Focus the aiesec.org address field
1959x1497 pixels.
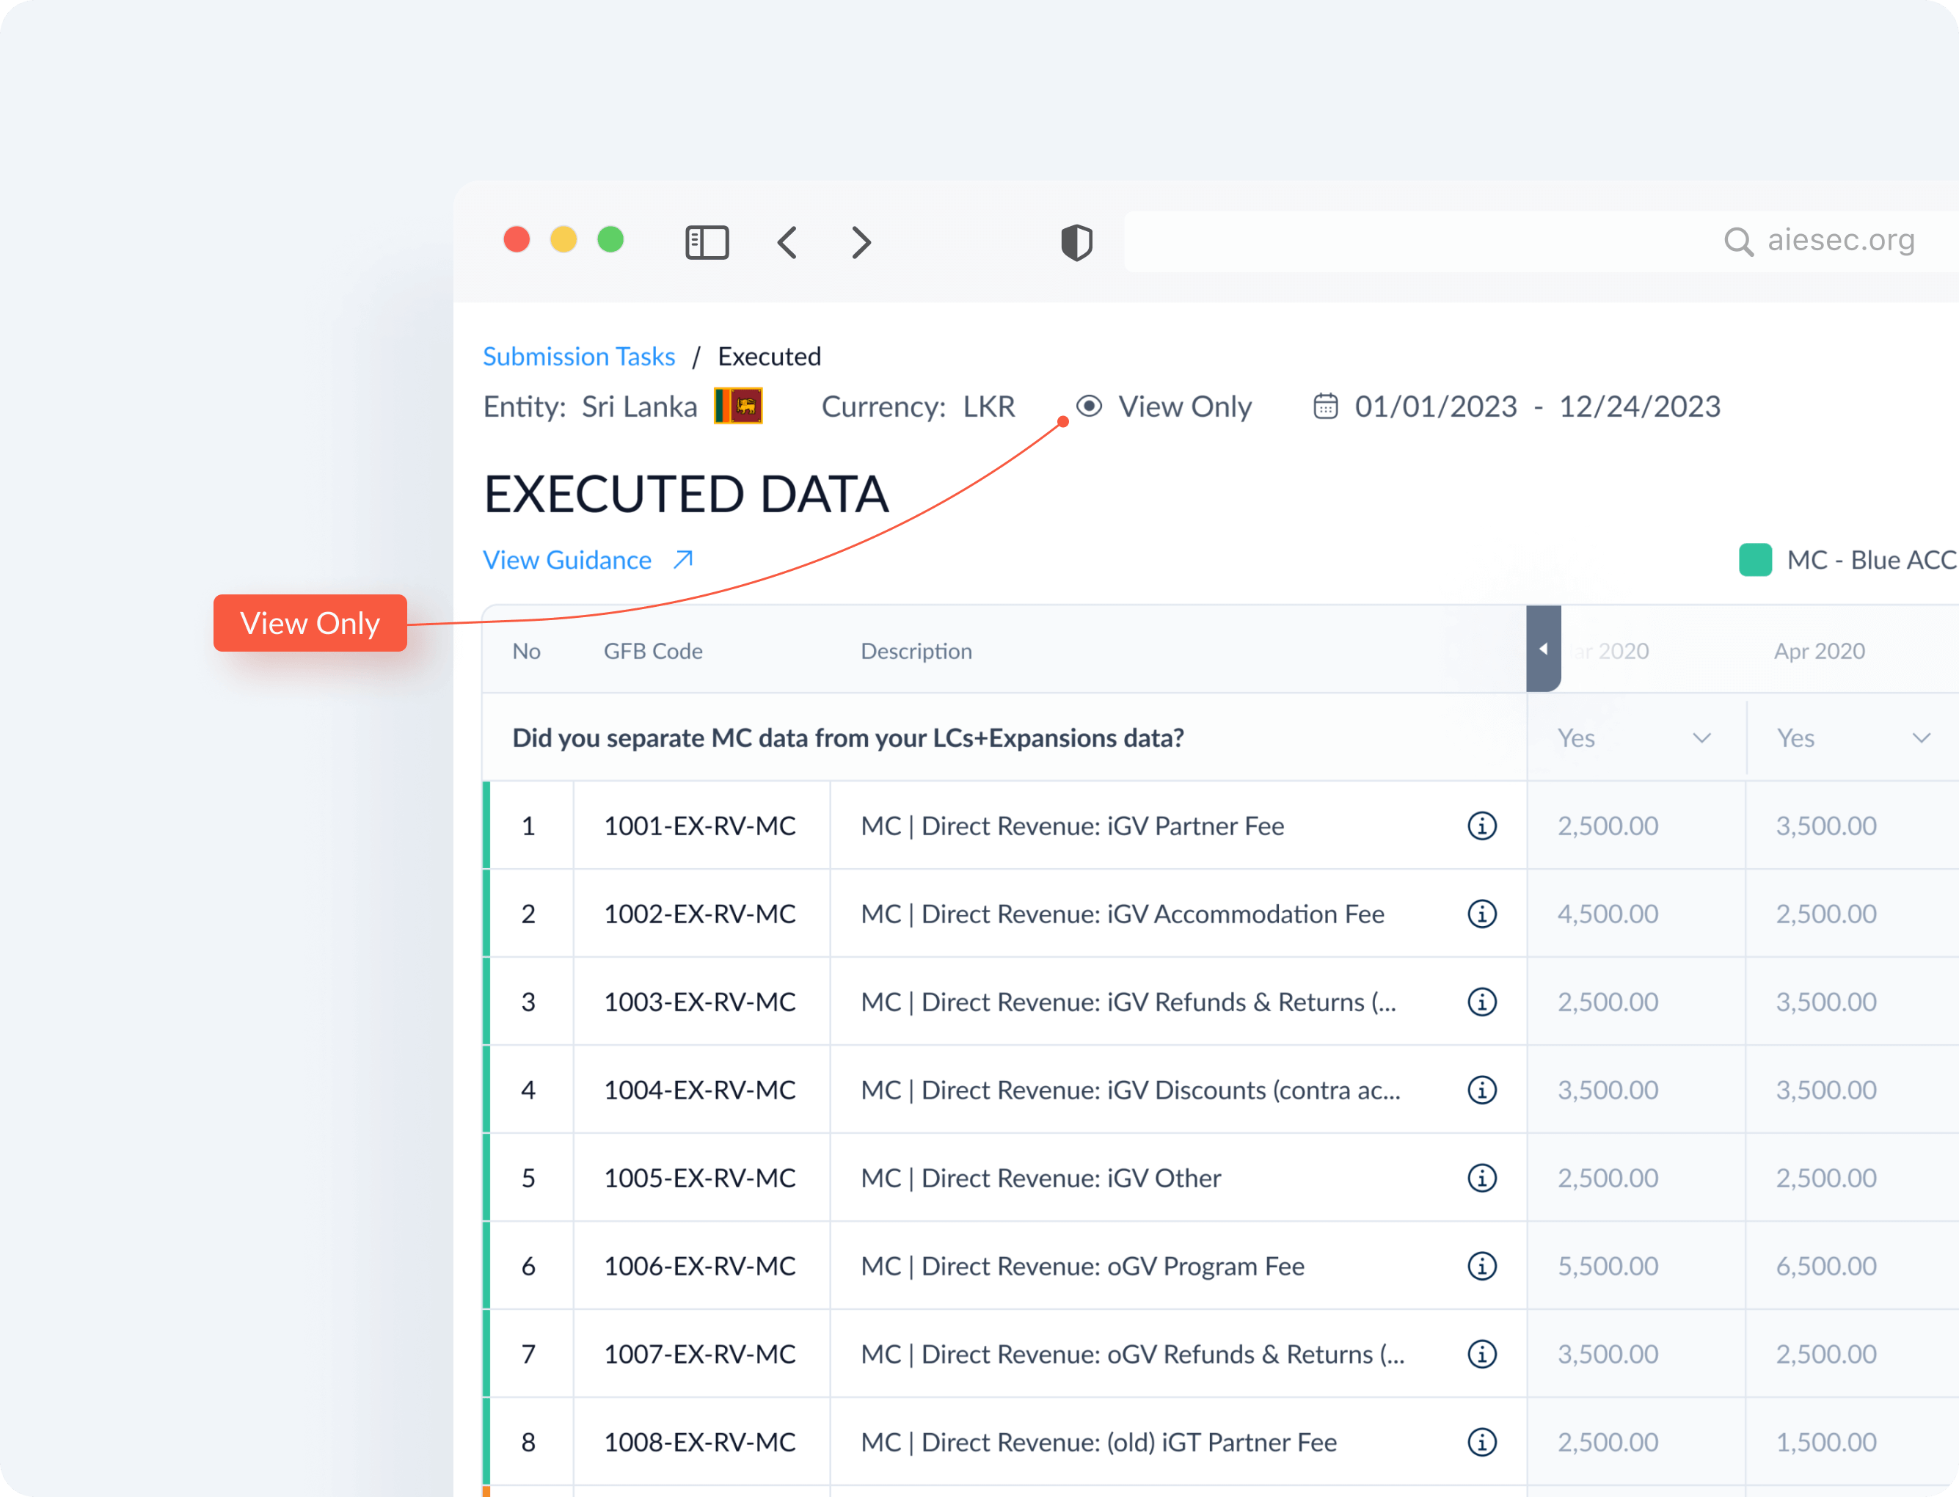(x=1542, y=241)
